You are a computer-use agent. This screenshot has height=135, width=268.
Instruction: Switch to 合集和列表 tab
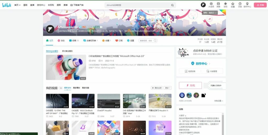click(90, 41)
